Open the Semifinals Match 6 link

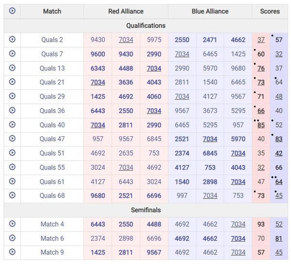52,238
